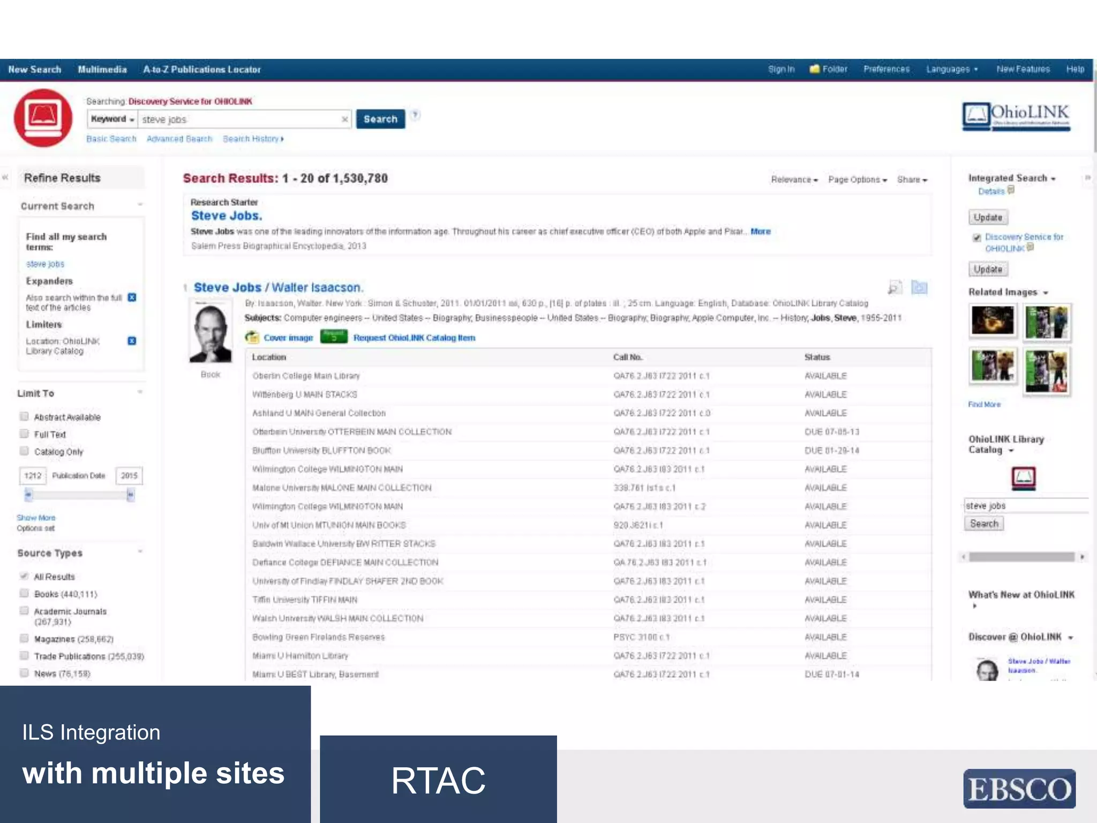The height and width of the screenshot is (823, 1097).
Task: Remove the Location OhioLINK limiter X icon
Action: 132,341
